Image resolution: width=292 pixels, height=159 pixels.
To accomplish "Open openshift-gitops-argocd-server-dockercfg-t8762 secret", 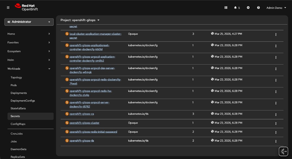I will coord(89,104).
